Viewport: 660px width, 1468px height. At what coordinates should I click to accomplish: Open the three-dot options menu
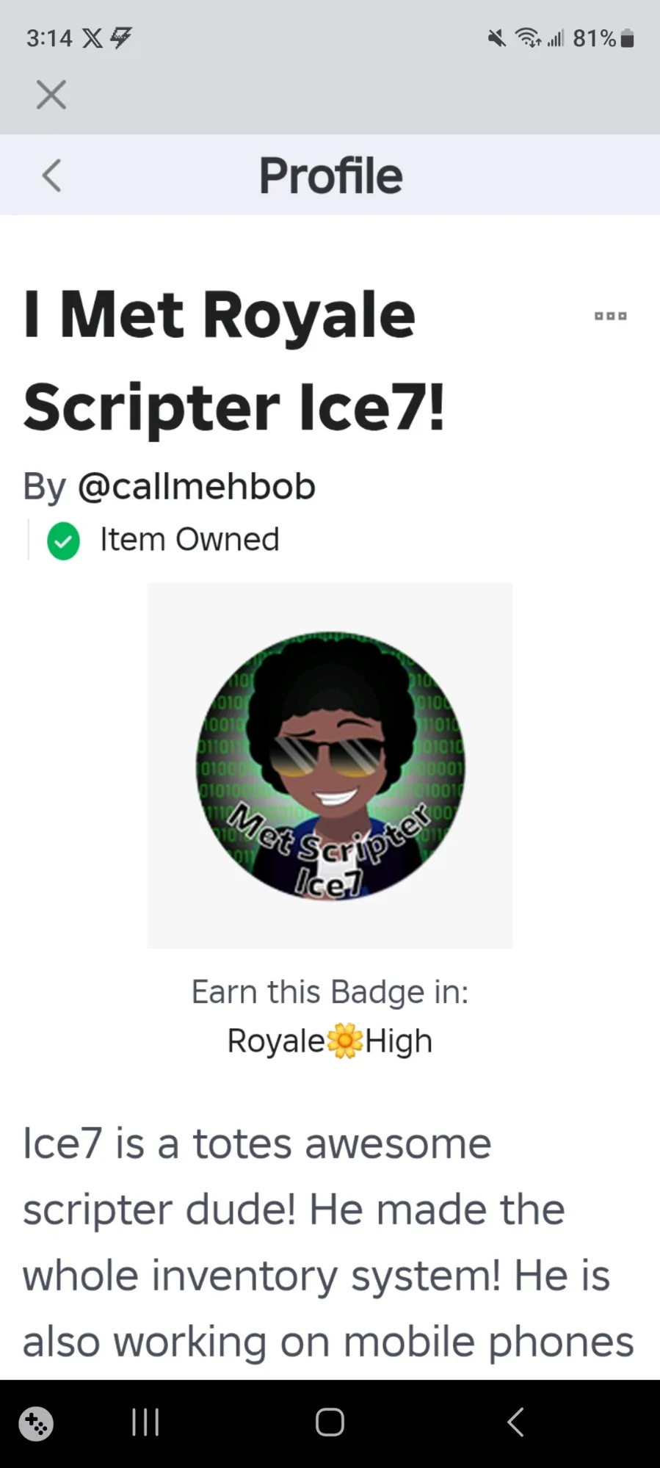(610, 316)
